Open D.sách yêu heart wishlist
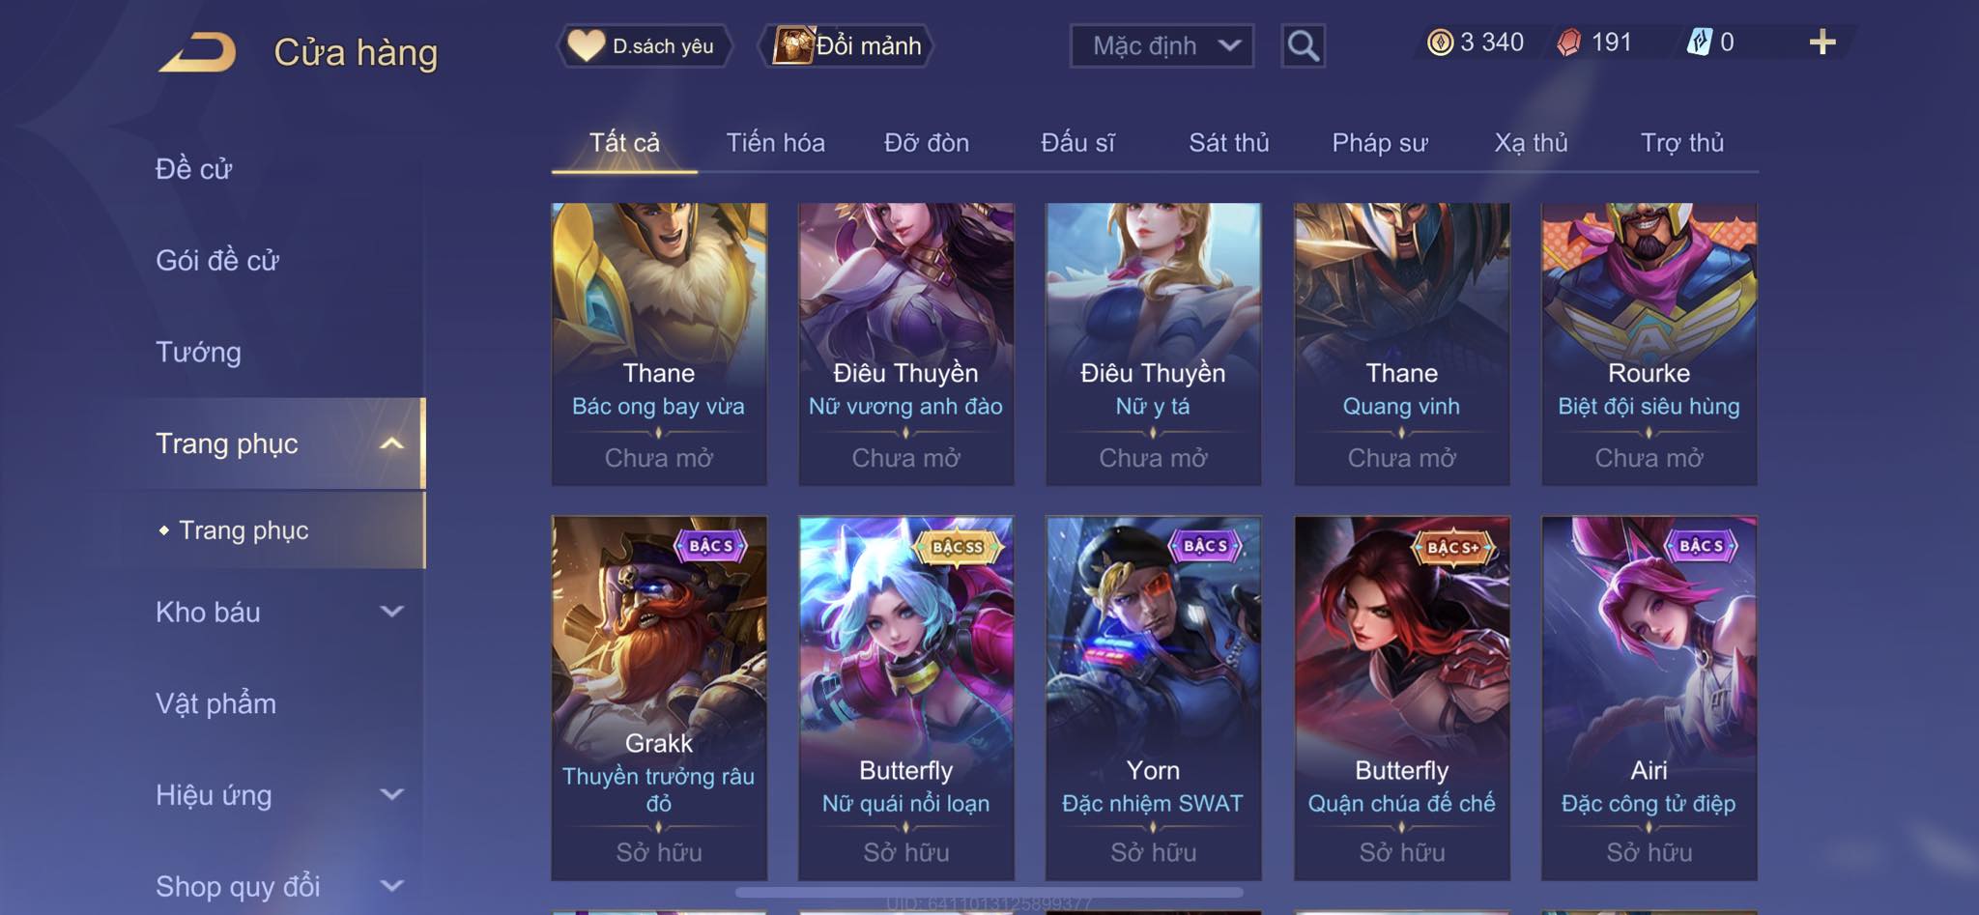 coord(644,45)
